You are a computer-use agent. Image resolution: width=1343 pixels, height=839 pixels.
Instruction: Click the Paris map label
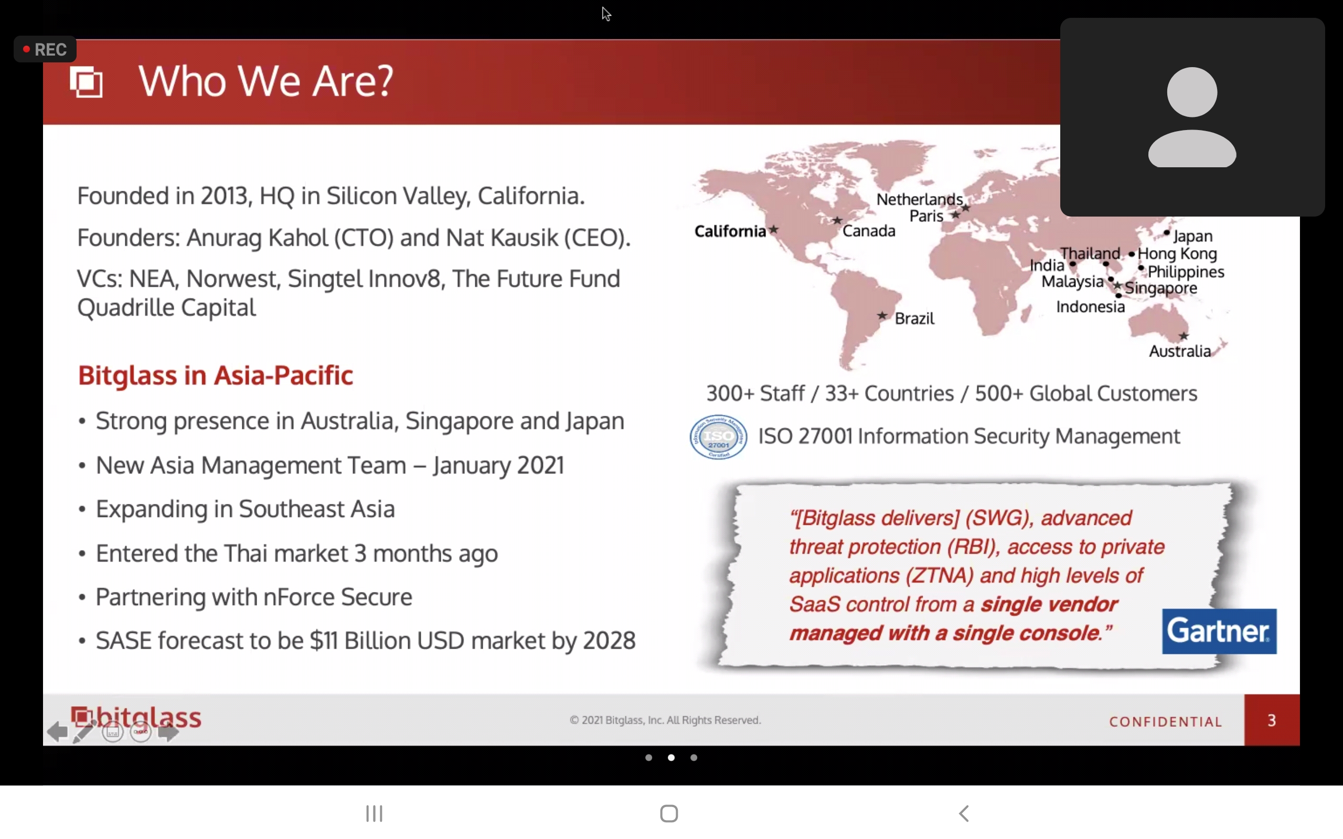click(x=926, y=216)
